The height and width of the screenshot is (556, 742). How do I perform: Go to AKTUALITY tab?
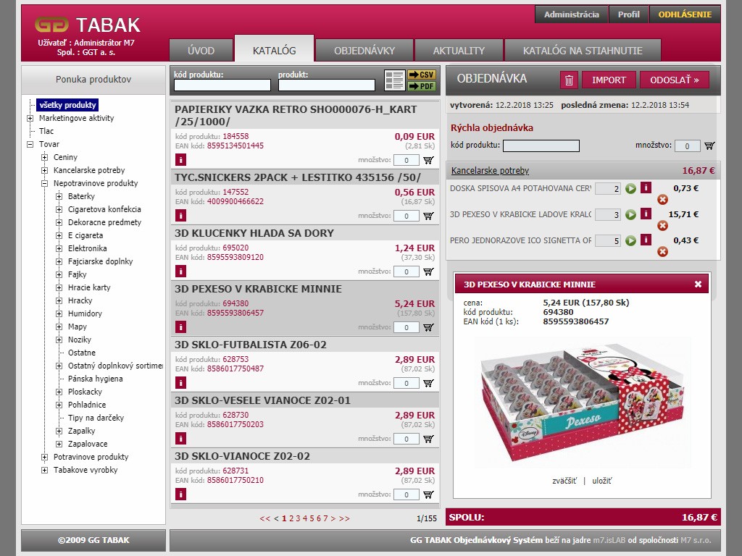459,51
